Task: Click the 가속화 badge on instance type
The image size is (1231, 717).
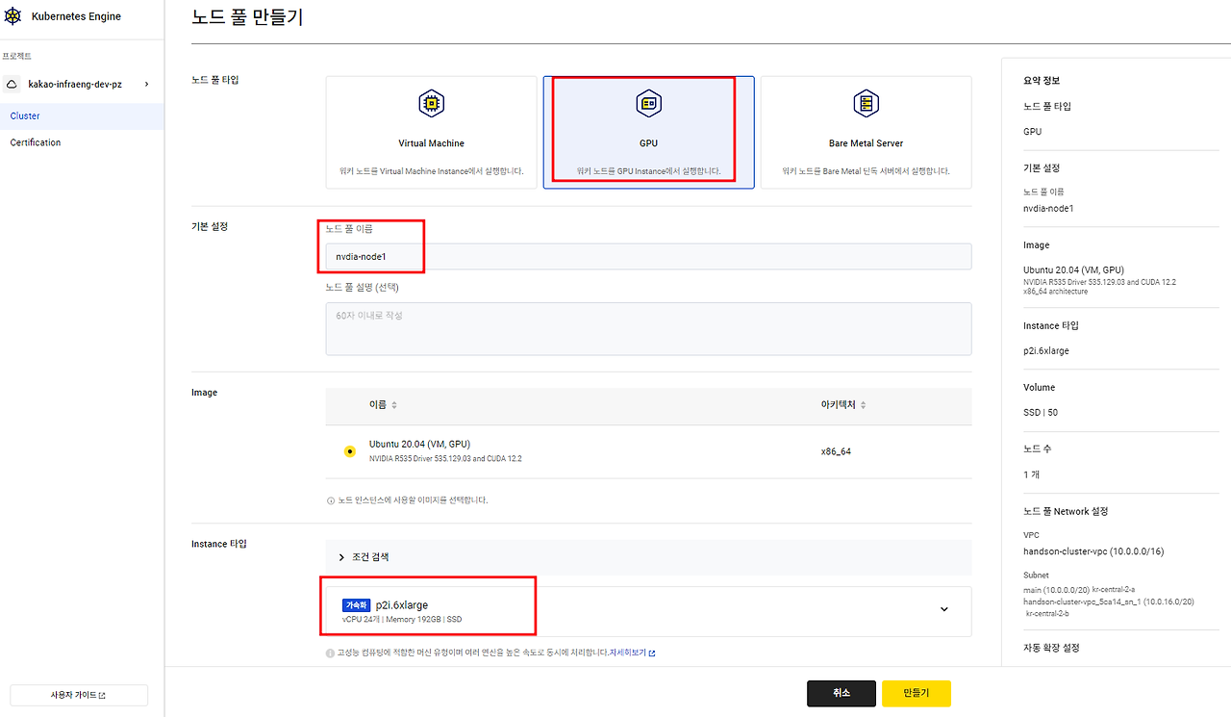Action: click(x=357, y=605)
